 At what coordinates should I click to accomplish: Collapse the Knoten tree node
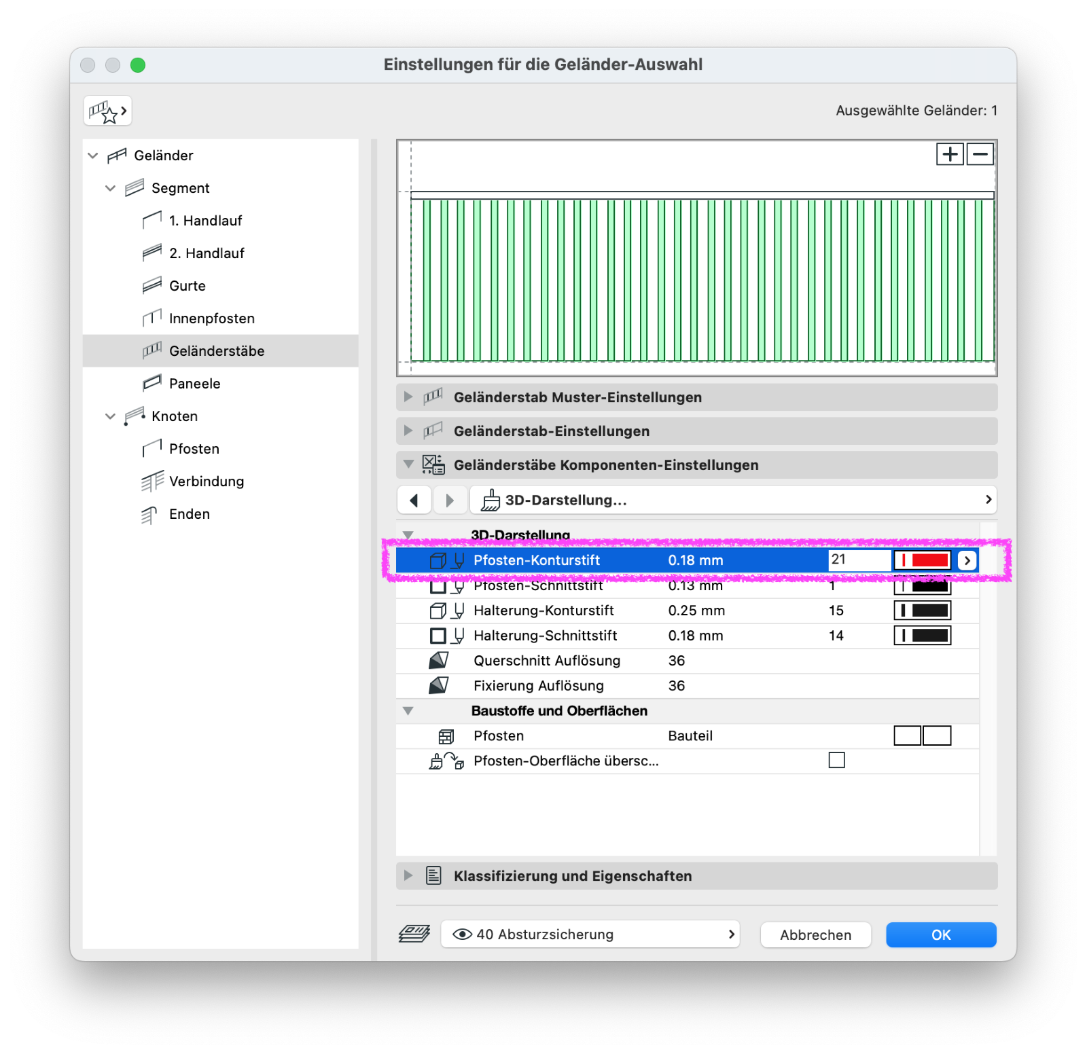pyautogui.click(x=111, y=416)
